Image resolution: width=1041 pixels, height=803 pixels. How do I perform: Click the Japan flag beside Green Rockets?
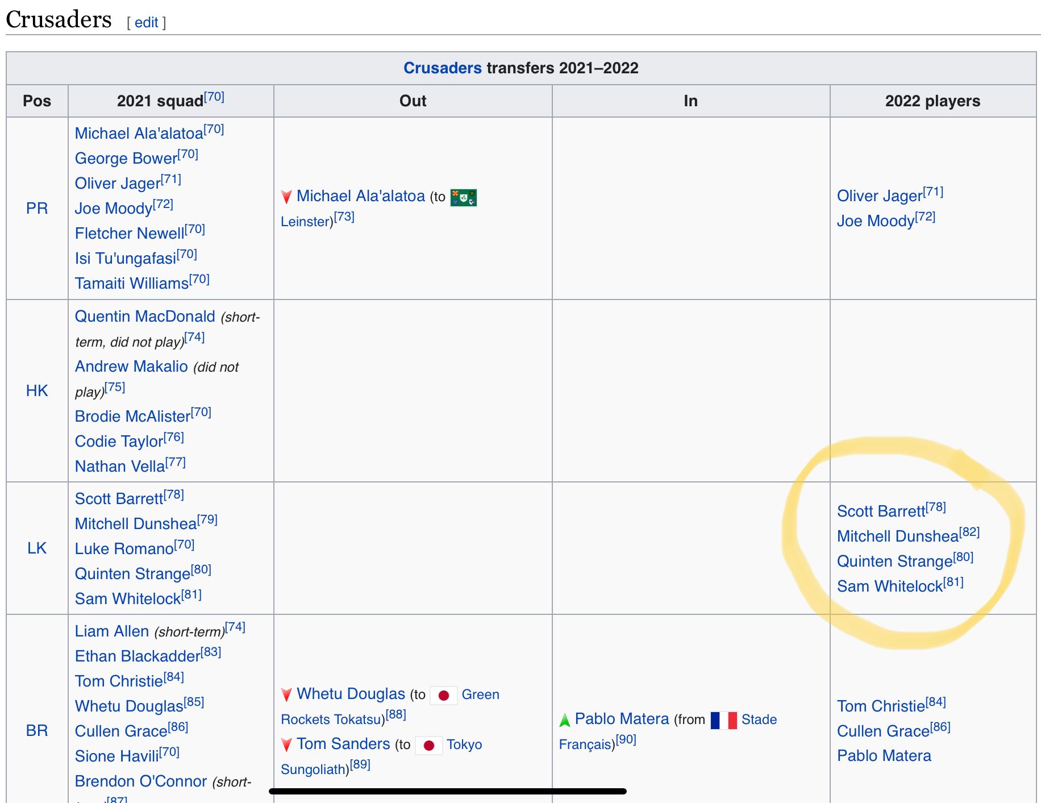click(x=444, y=695)
